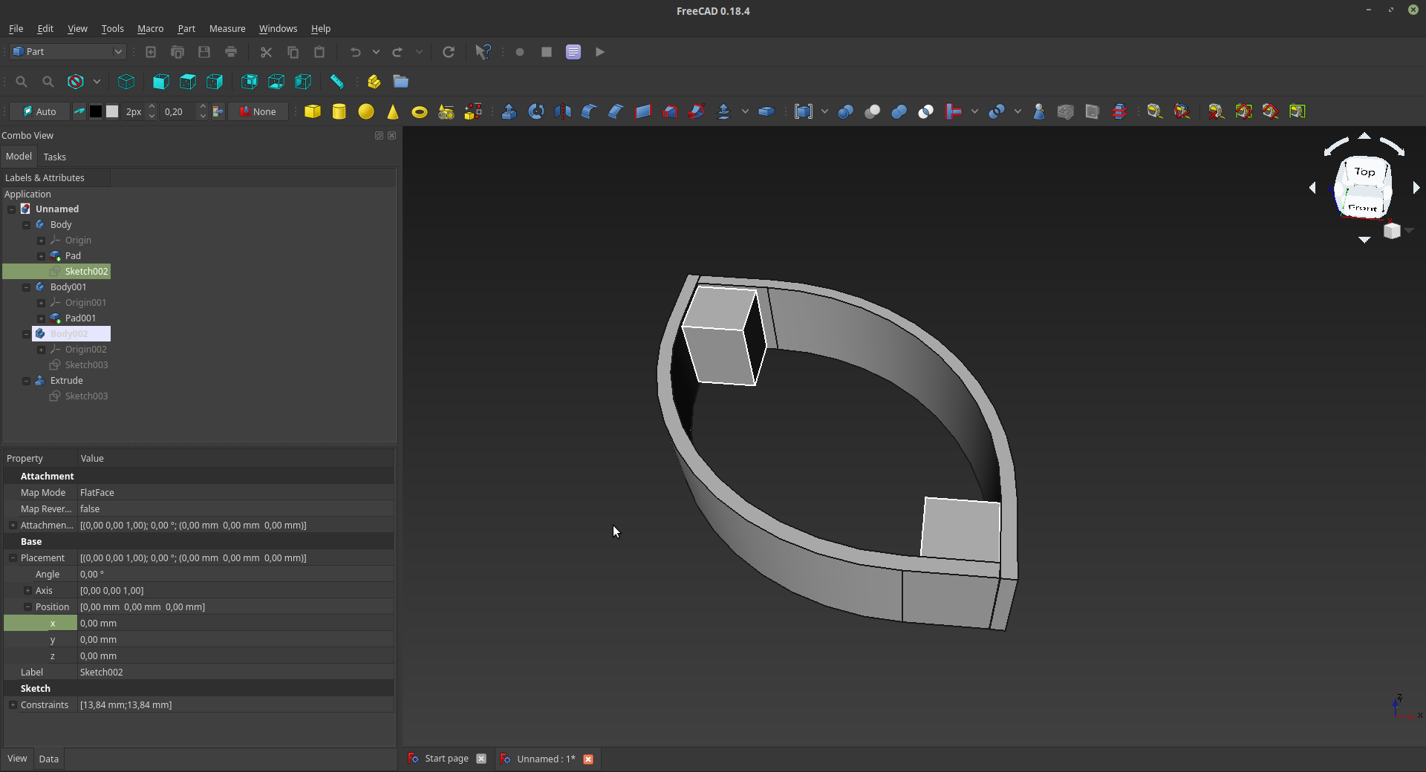Select the Revolve tool icon
Viewport: 1426px width, 772px height.
(535, 111)
